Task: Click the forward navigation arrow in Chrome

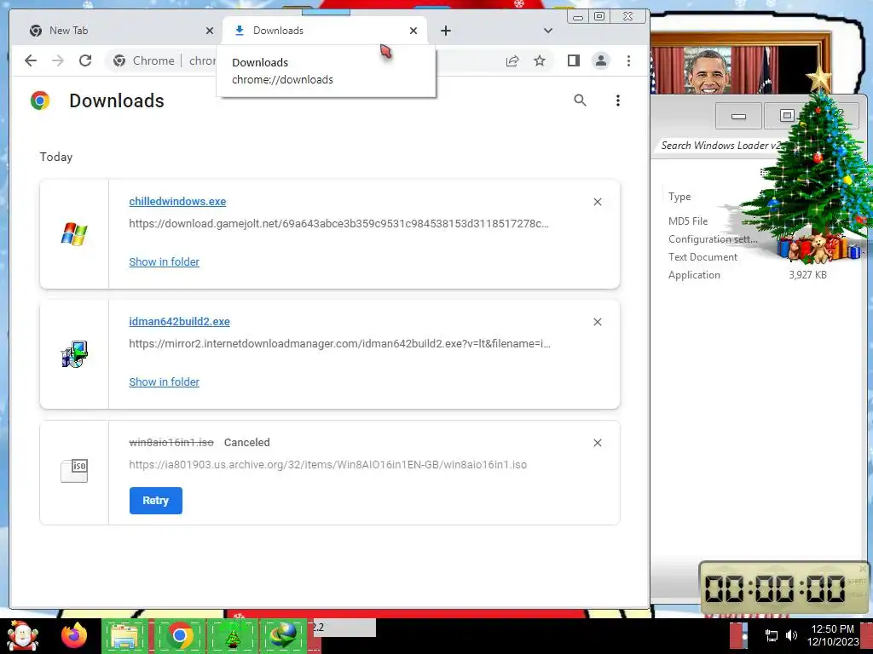Action: click(x=58, y=60)
